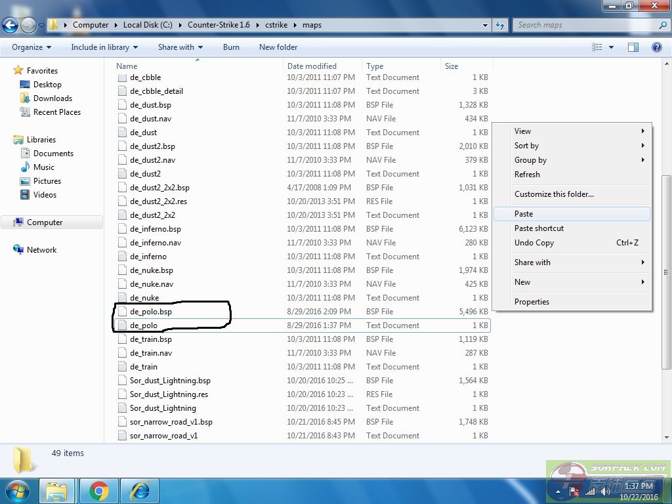The image size is (672, 504).
Task: Click the refresh button beside address bar
Action: point(501,25)
